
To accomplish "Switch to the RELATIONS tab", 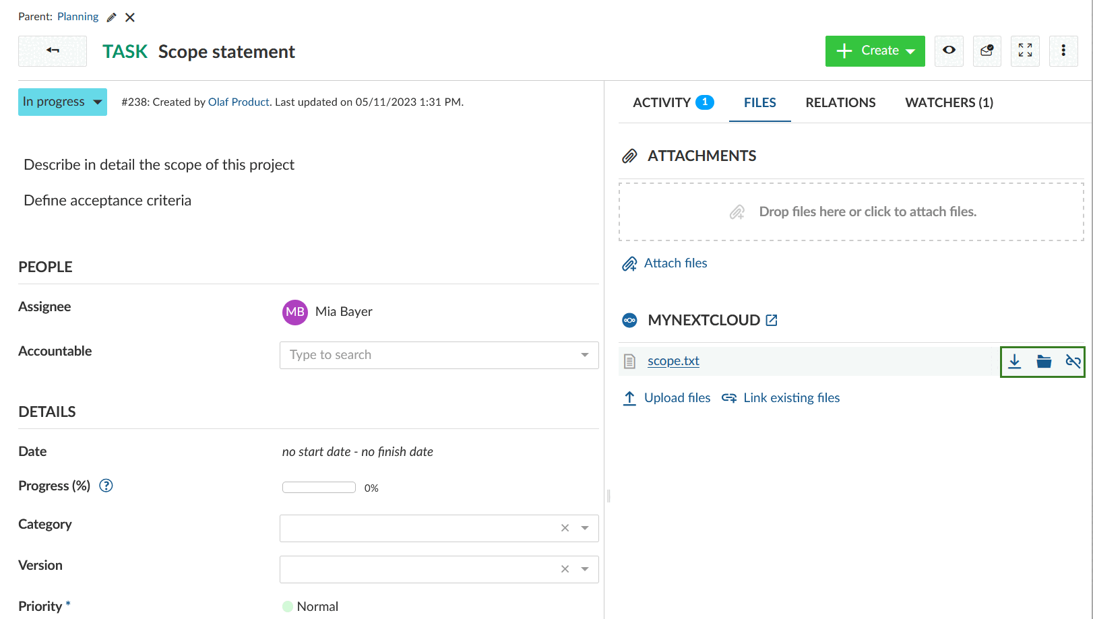I will pos(840,102).
